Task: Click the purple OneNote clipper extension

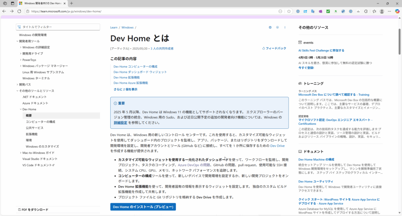Action: [320, 11]
